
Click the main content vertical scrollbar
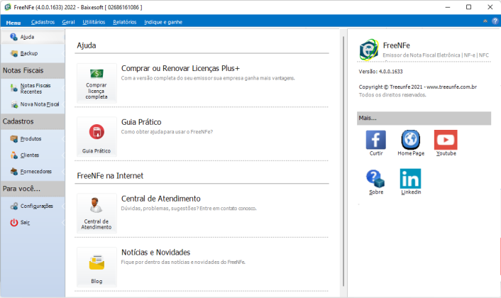[343, 161]
